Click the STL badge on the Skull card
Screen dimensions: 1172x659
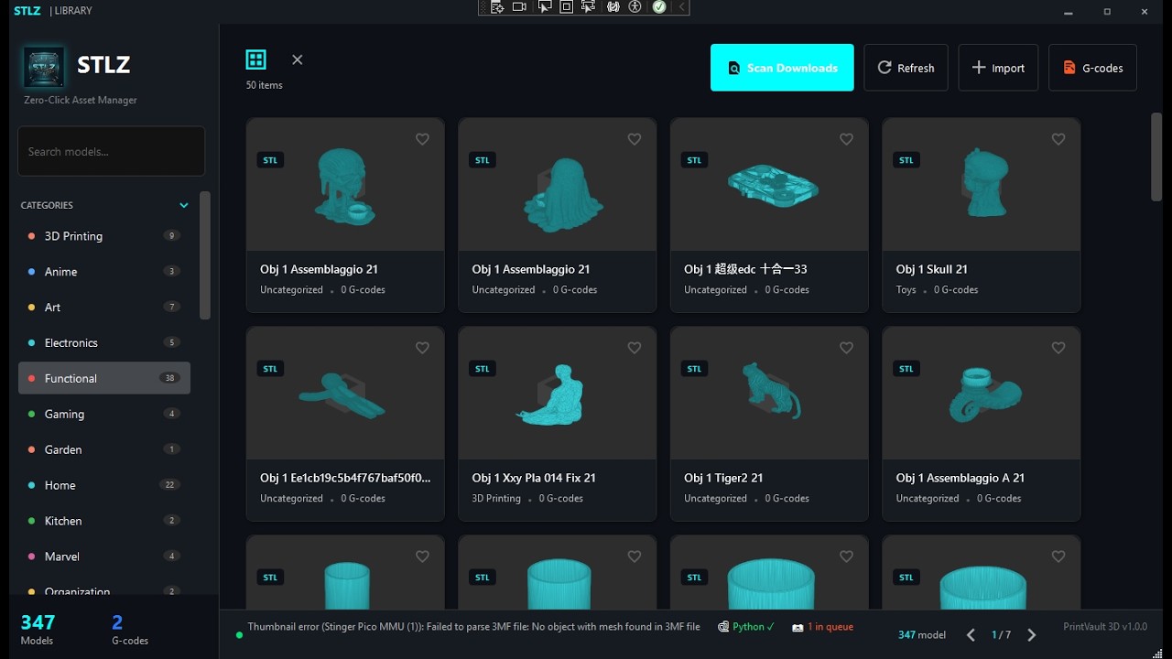click(906, 160)
